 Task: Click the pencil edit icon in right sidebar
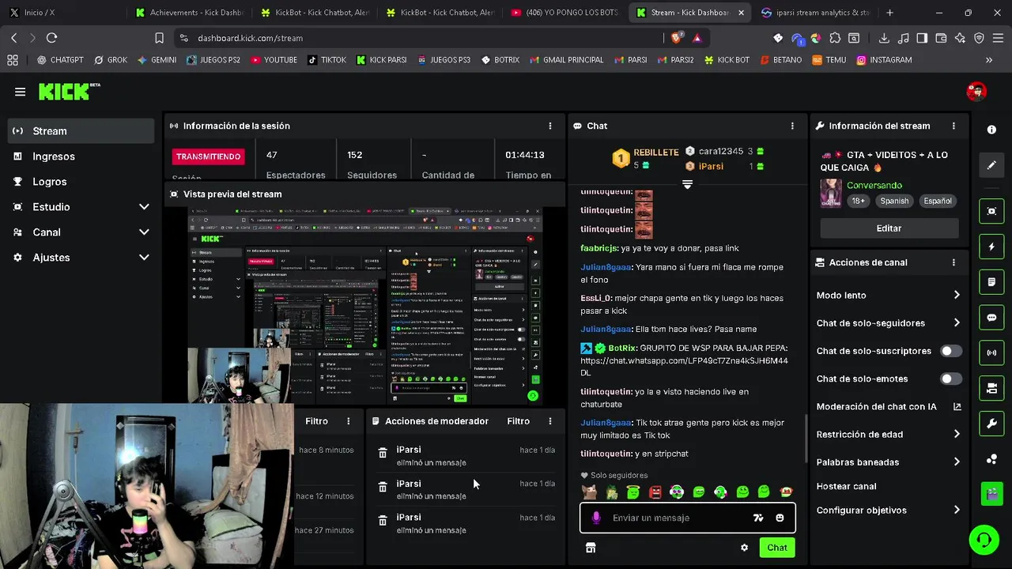pos(991,165)
